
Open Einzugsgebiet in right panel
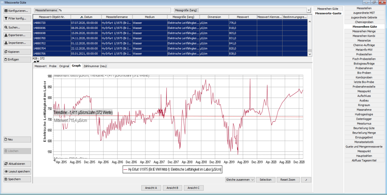[x=364, y=138]
